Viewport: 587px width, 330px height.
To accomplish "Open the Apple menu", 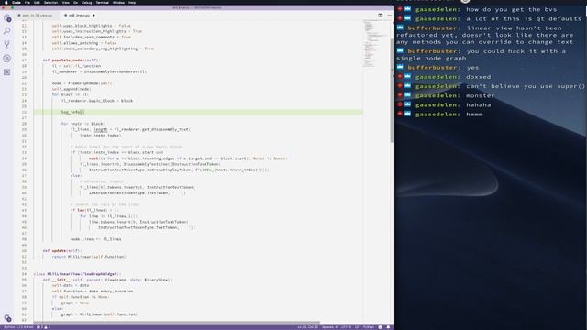I will 6,2.
